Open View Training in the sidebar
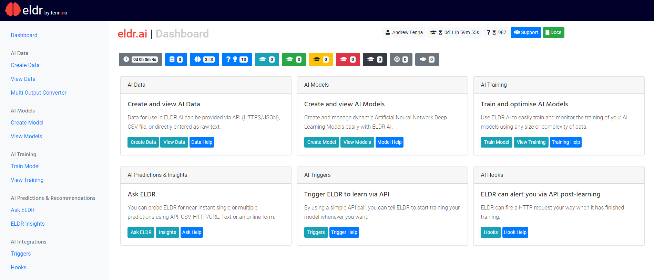 tap(27, 180)
